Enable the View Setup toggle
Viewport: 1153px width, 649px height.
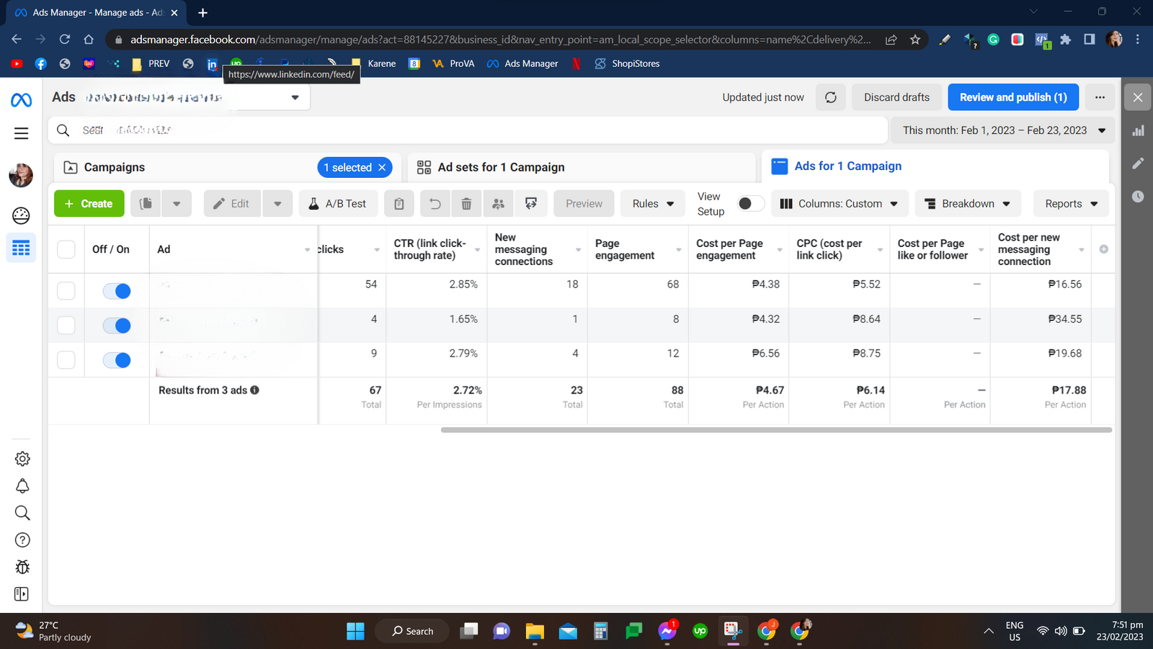pyautogui.click(x=750, y=204)
